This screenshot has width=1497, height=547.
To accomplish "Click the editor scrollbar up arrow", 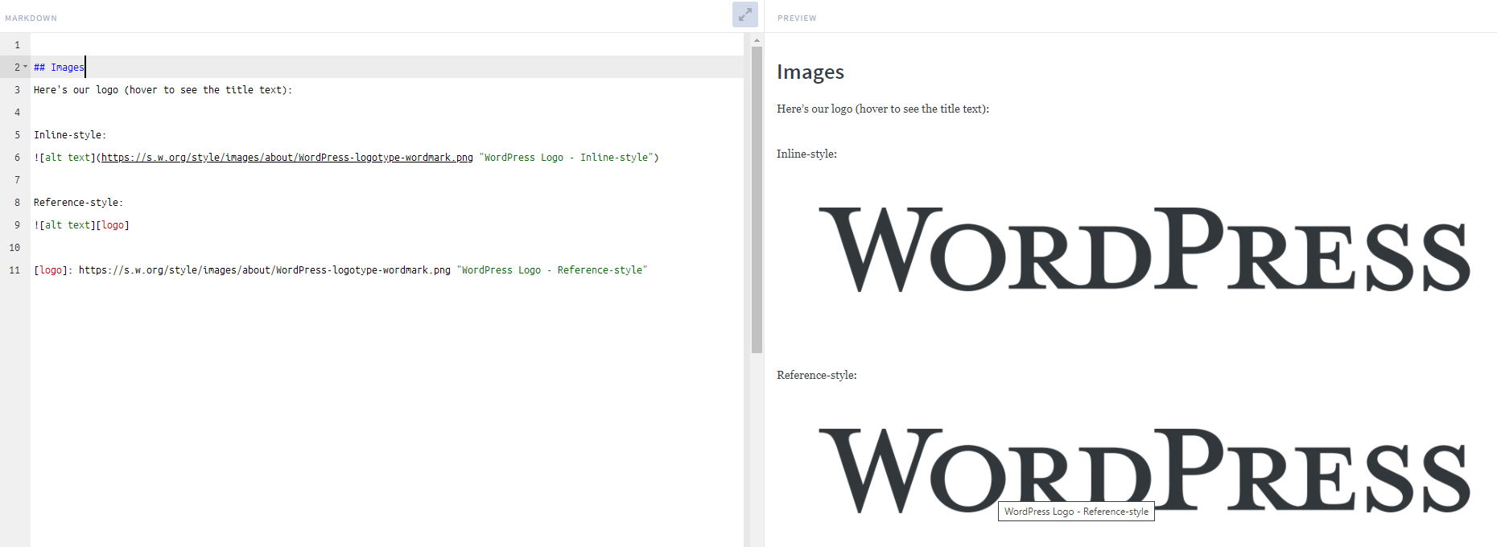I will pyautogui.click(x=757, y=40).
